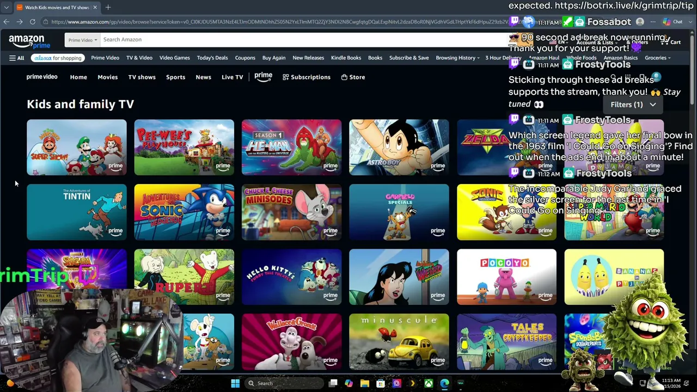Screen dimensions: 697x392
Task: Click the browser forward arrow
Action: click(x=20, y=22)
